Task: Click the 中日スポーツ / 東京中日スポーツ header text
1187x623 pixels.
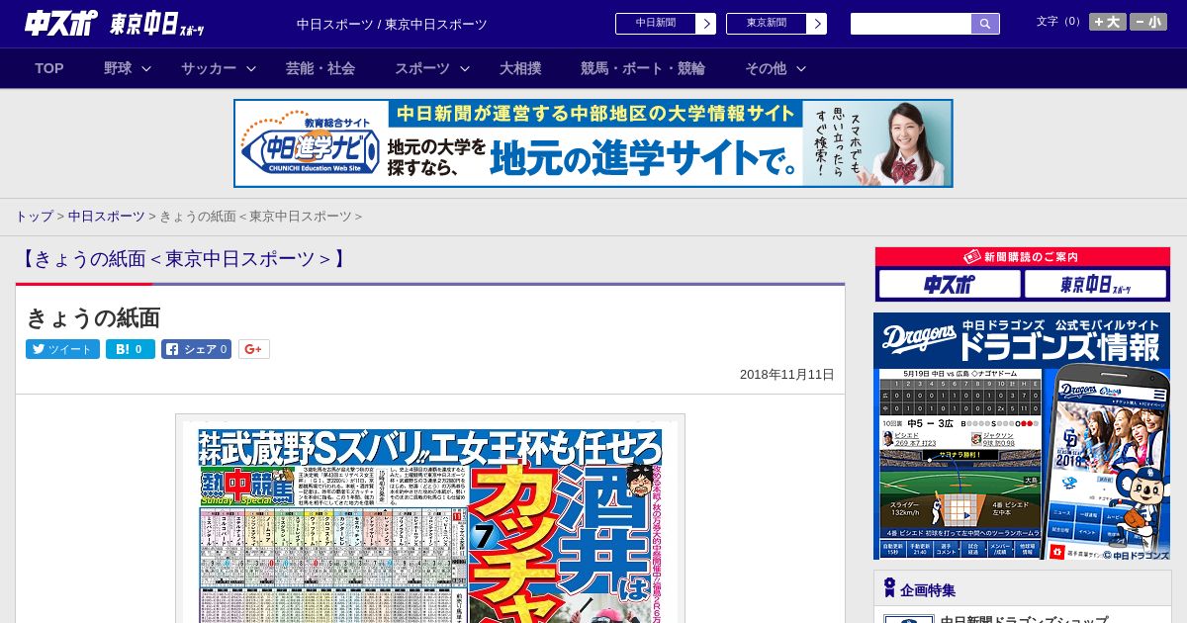Action: [392, 24]
